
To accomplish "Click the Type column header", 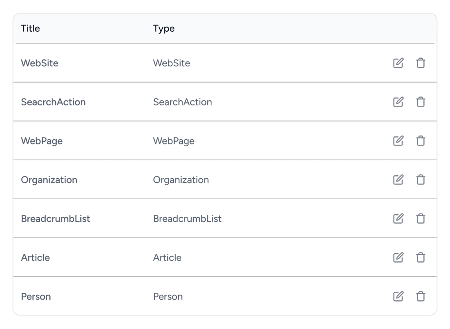I will (164, 29).
